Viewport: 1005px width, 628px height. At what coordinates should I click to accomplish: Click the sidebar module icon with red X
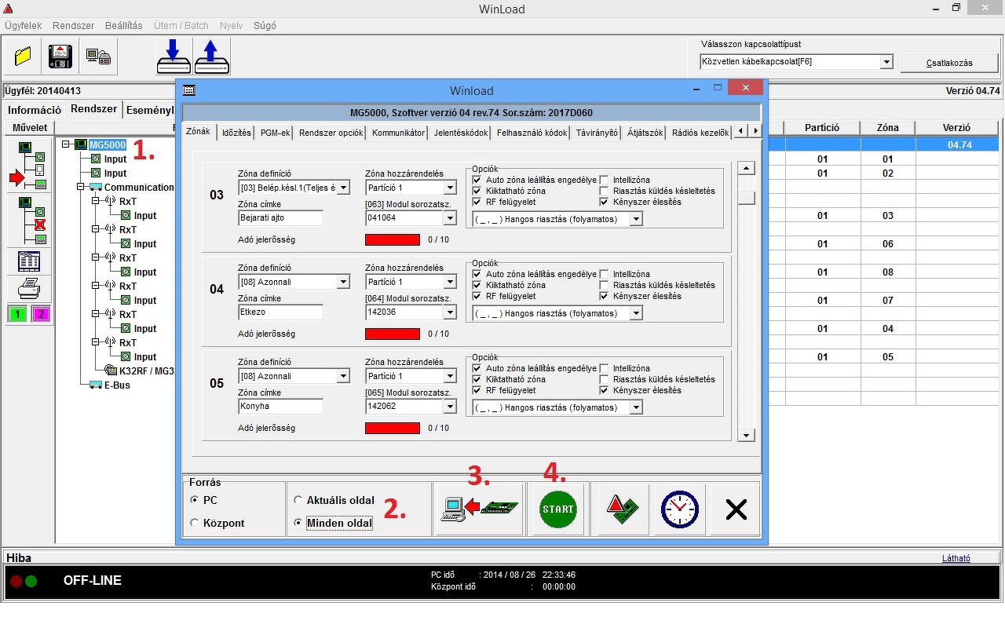28,221
